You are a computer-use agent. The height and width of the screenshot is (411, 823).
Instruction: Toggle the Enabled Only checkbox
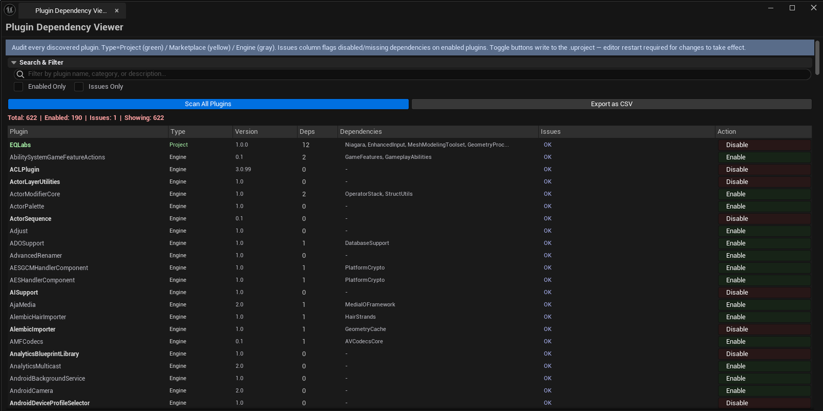pyautogui.click(x=19, y=86)
